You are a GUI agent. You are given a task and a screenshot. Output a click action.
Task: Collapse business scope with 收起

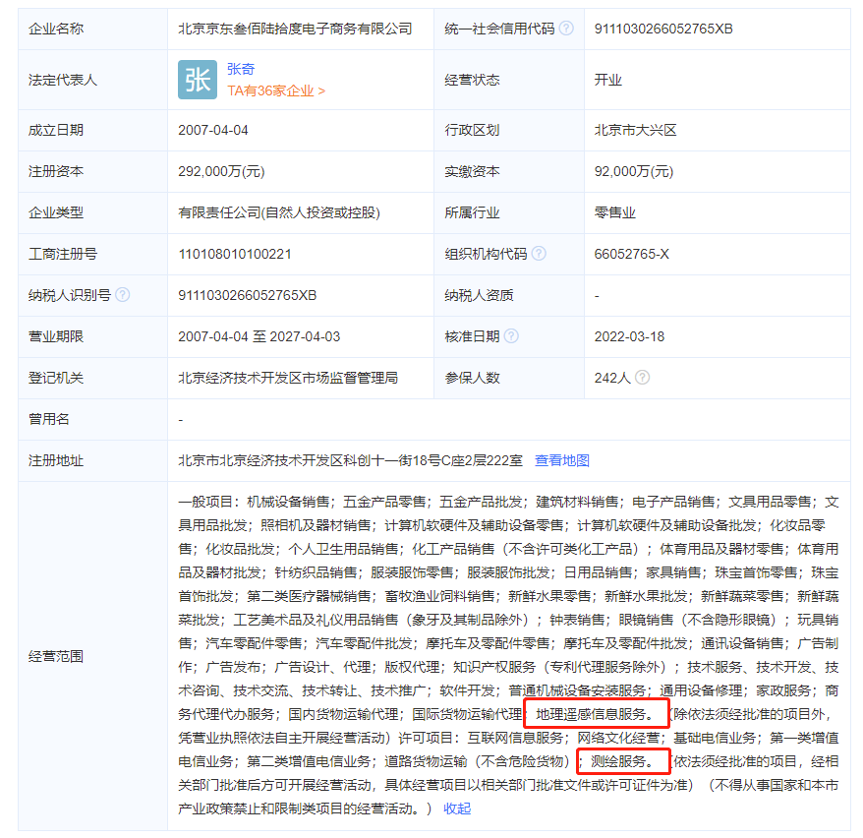pyautogui.click(x=457, y=808)
